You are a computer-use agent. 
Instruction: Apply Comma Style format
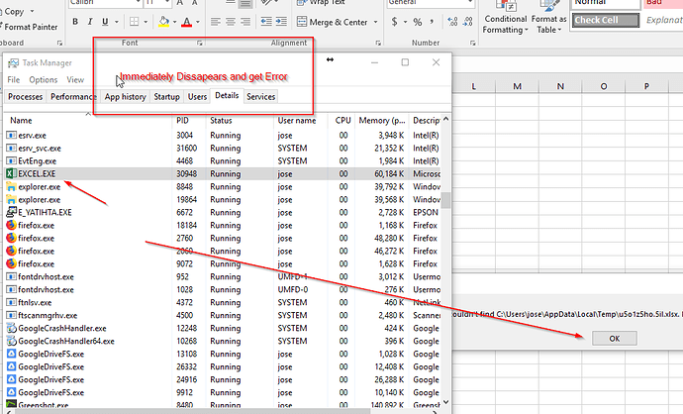point(432,22)
